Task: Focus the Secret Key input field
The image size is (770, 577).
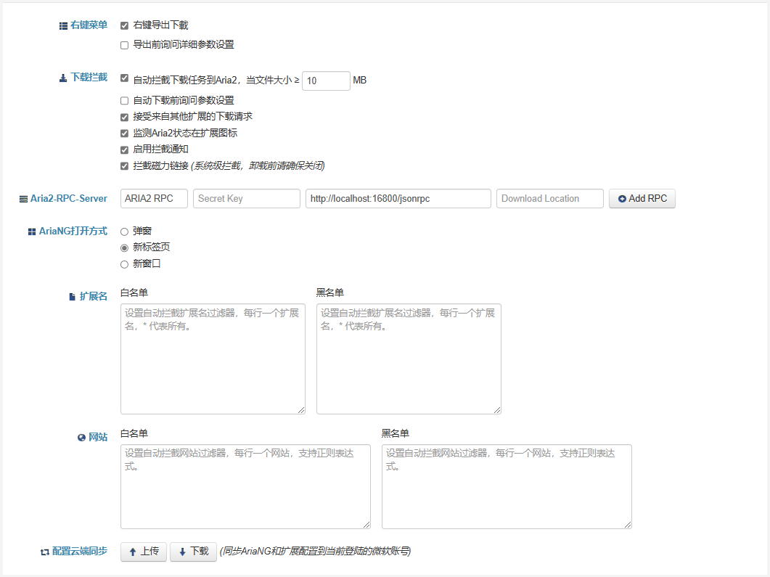Action: pyautogui.click(x=246, y=199)
